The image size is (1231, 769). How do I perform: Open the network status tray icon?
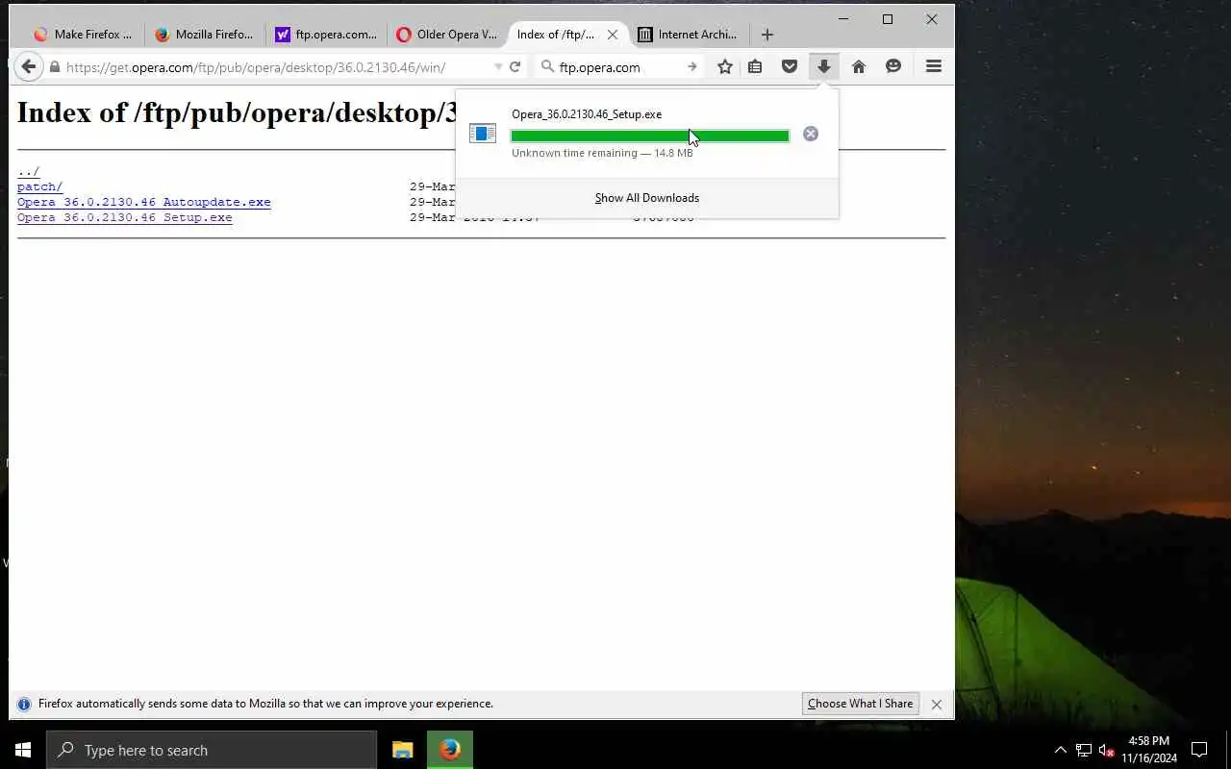pyautogui.click(x=1083, y=750)
